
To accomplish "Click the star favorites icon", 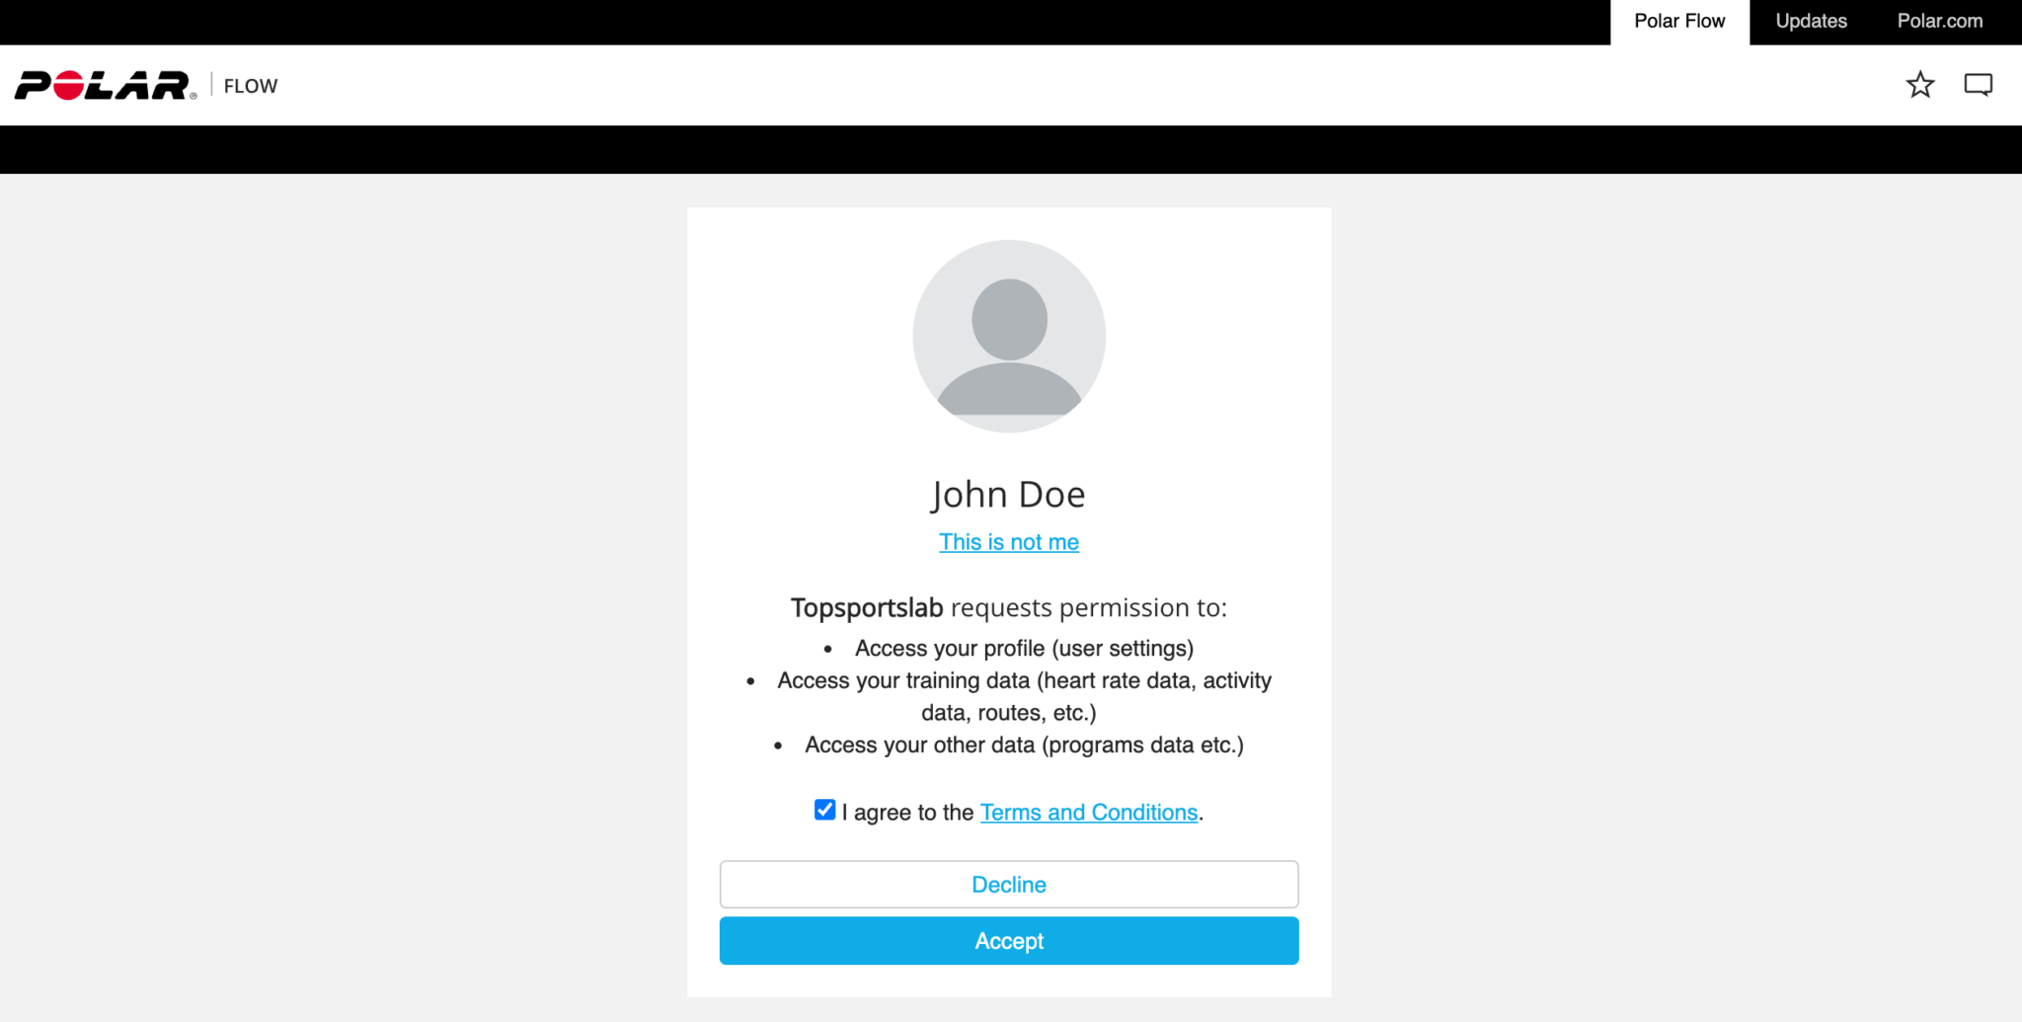I will [1919, 85].
